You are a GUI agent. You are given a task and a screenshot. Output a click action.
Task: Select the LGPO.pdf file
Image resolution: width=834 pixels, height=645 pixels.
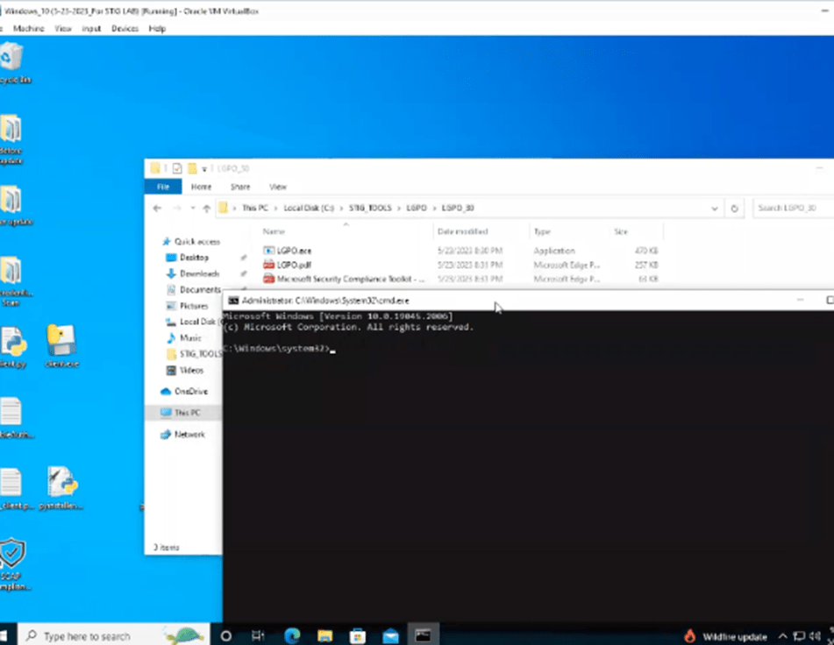click(293, 265)
